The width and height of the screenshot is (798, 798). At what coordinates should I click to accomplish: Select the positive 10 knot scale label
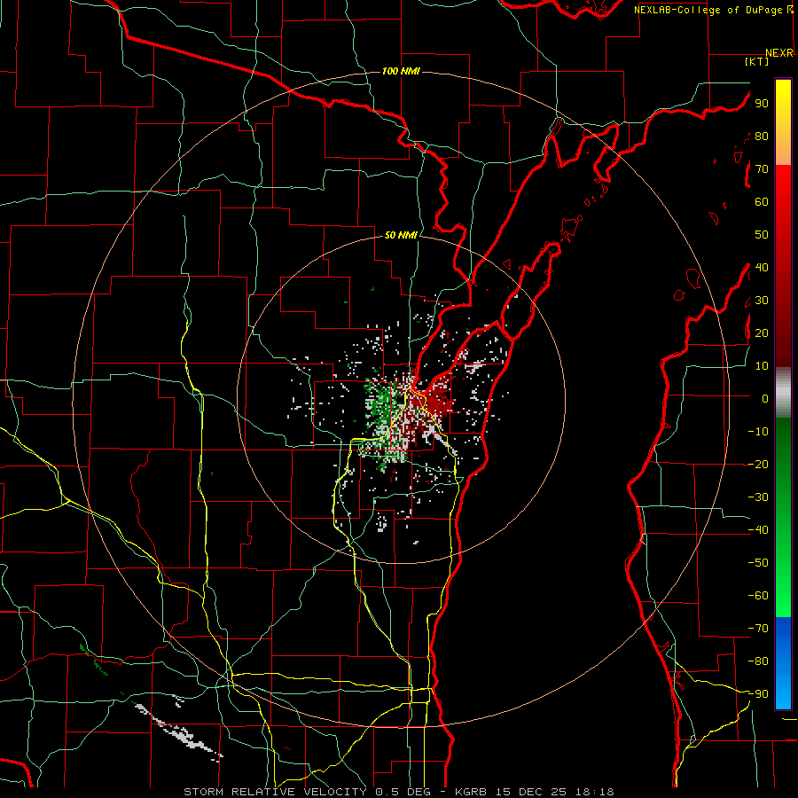point(762,366)
